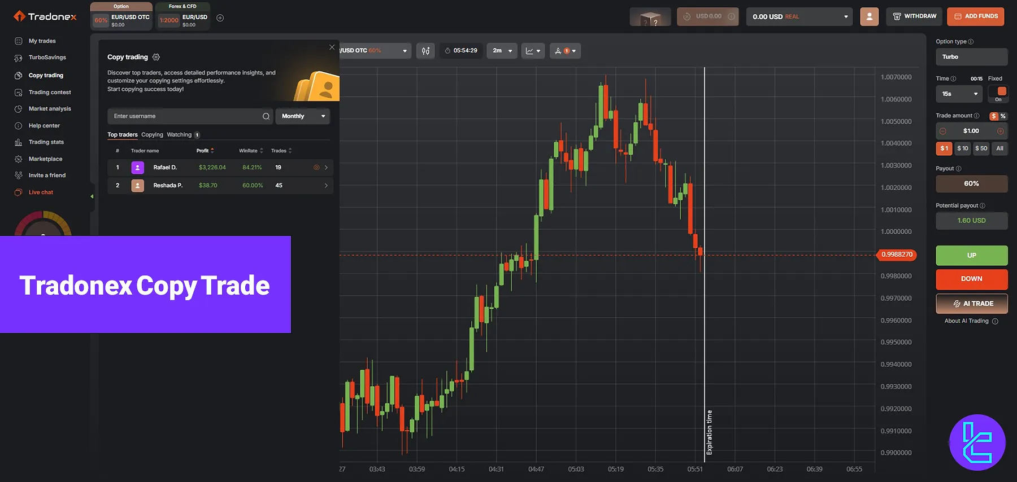This screenshot has width=1017, height=482.
Task: Click the bonus balance info icon
Action: coord(731,16)
